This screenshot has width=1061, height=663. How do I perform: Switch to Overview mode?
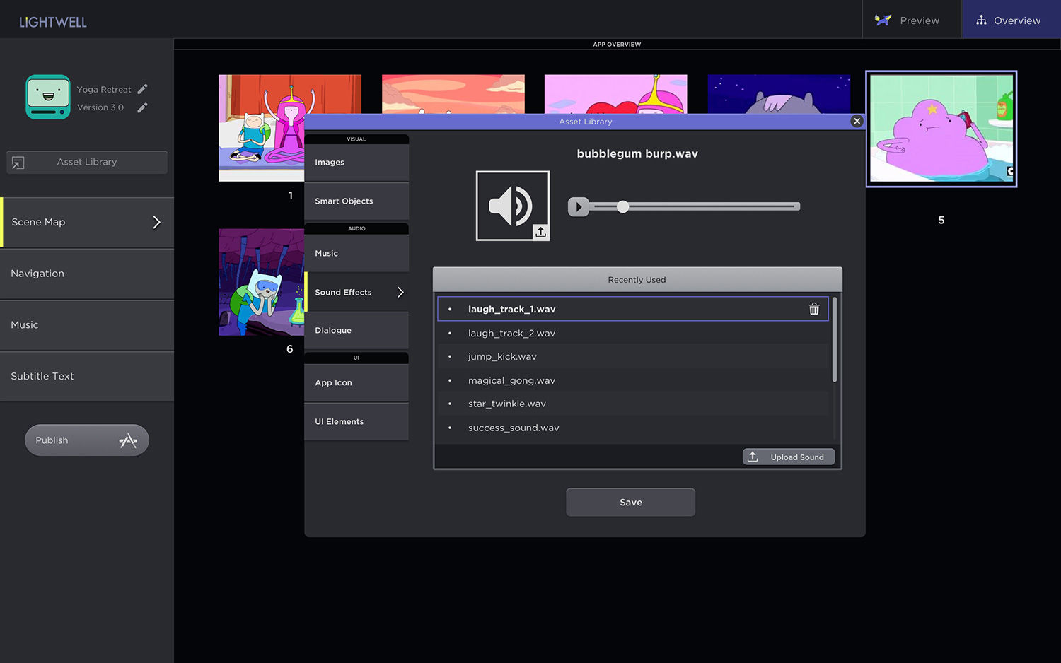pyautogui.click(x=1011, y=19)
